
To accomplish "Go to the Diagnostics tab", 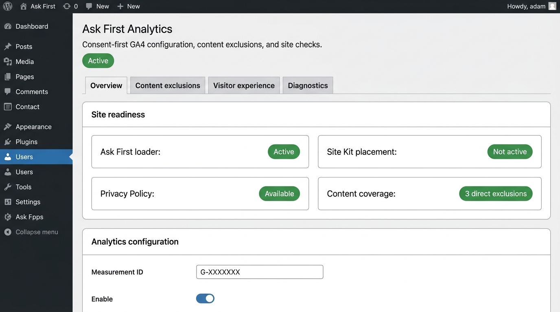I will click(x=308, y=85).
